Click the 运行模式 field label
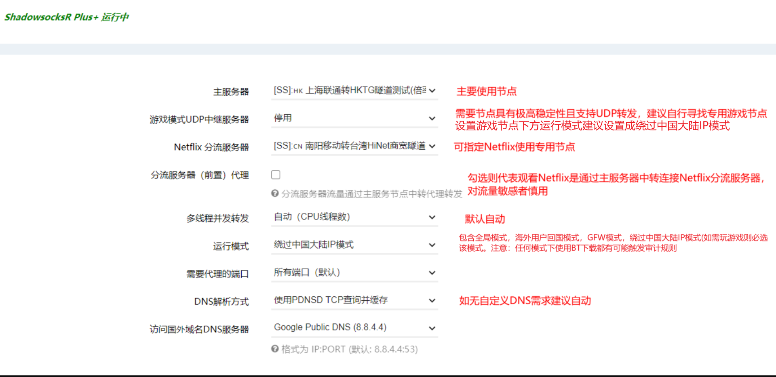 click(231, 246)
